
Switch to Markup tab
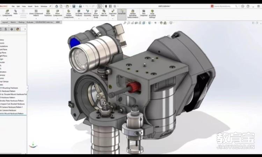pos(21,22)
